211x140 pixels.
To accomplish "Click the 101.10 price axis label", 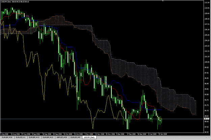I will click(x=207, y=57).
